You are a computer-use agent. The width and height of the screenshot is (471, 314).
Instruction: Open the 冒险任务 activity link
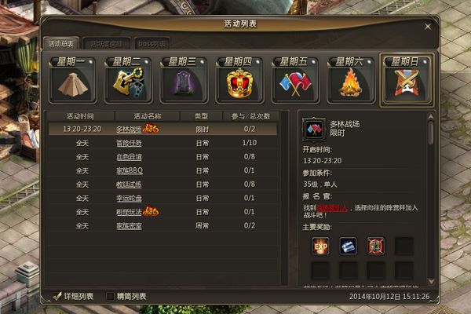129,143
